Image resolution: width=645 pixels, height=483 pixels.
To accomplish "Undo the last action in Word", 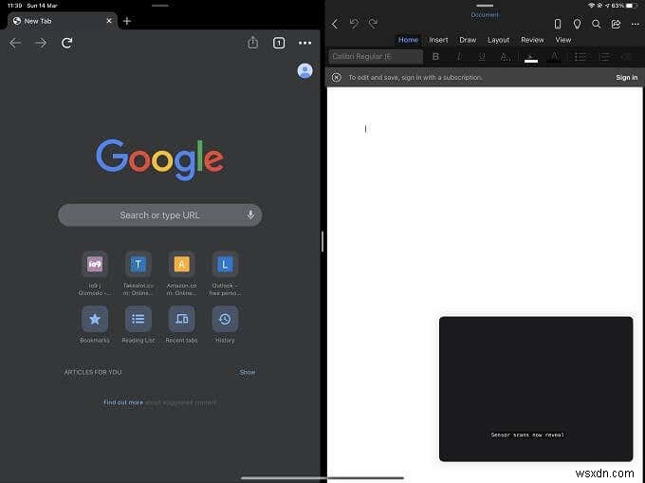I will (x=354, y=24).
